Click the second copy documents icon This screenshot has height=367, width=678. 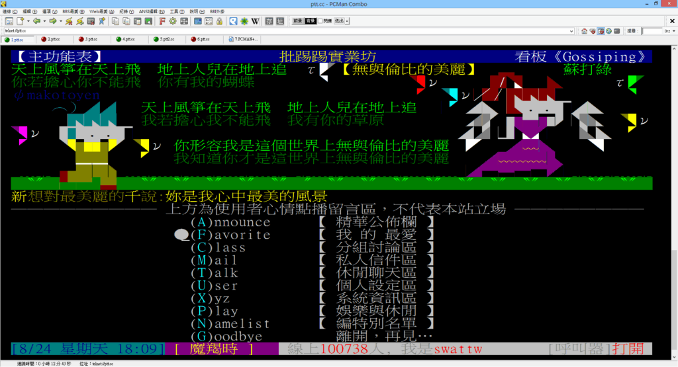tap(126, 21)
